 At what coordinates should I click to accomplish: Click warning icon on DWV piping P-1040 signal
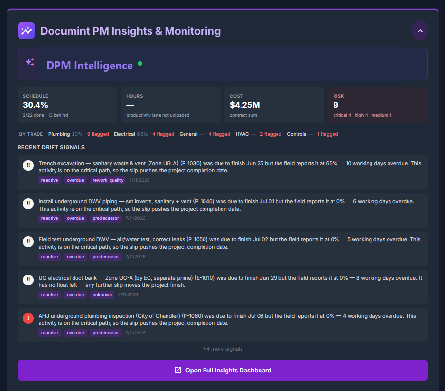28,203
